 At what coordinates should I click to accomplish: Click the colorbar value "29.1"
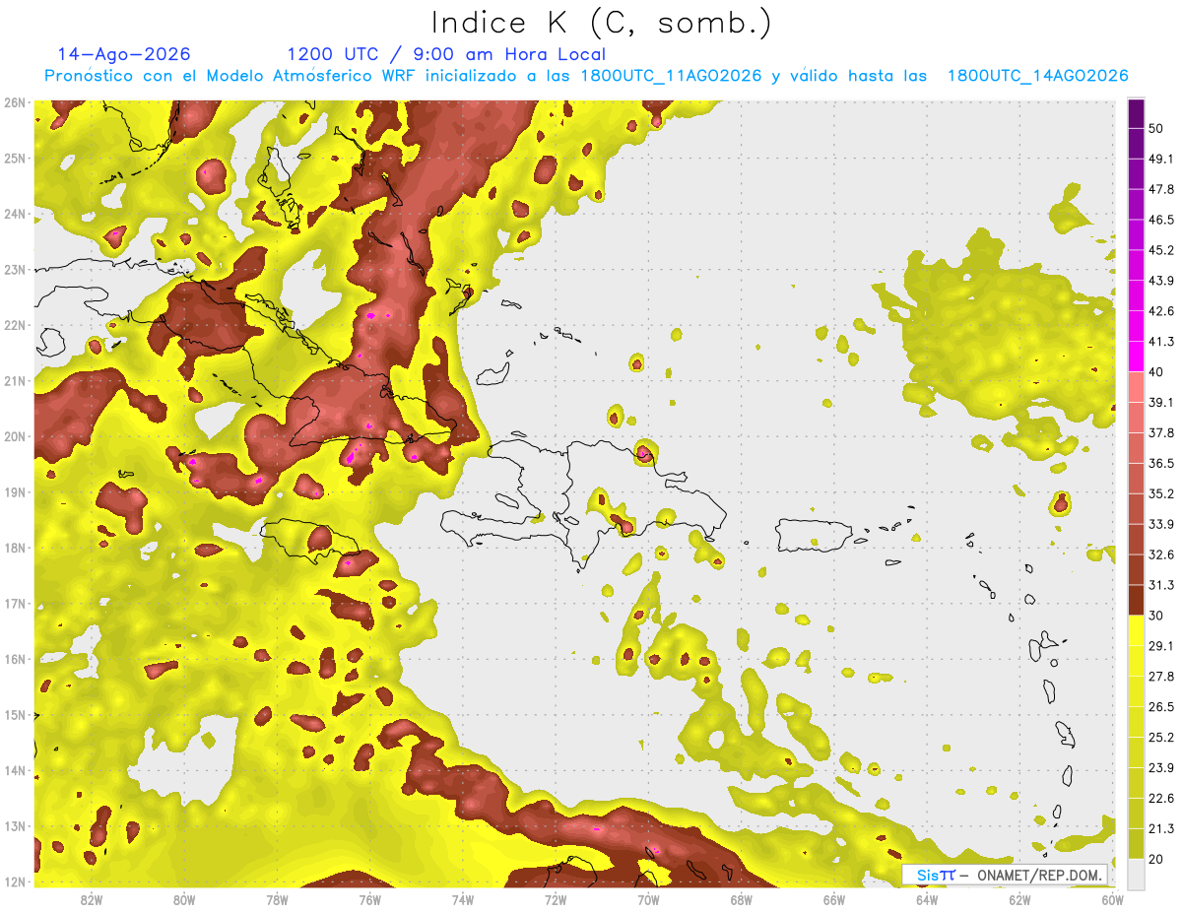click(x=1161, y=646)
